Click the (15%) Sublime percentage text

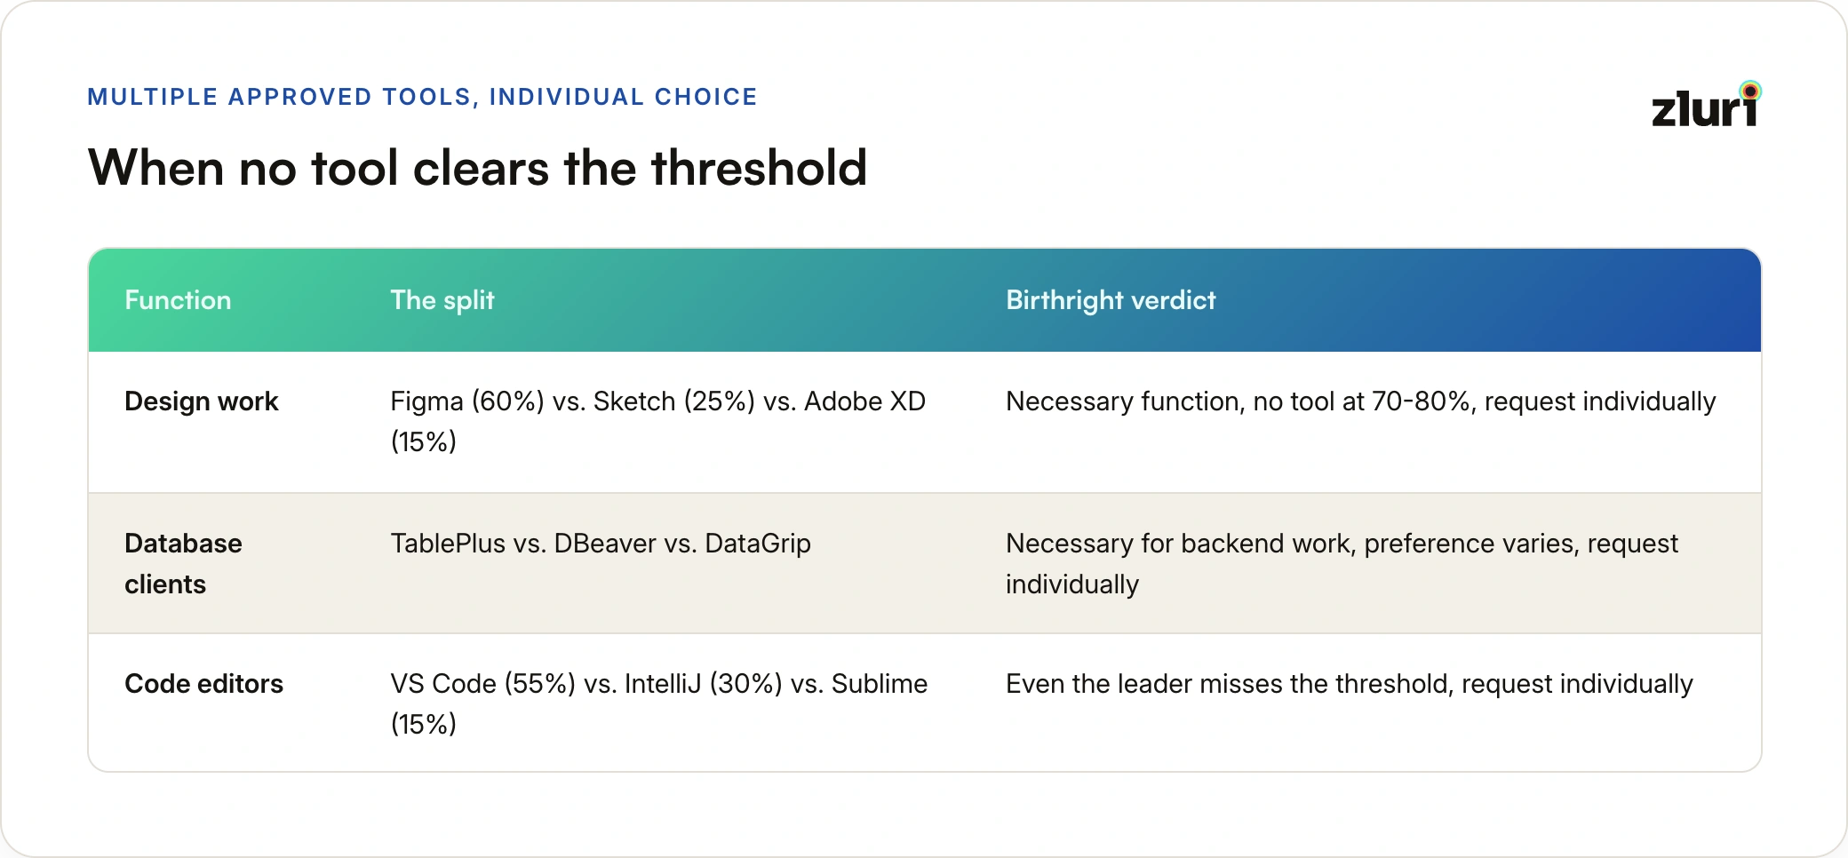[x=424, y=724]
